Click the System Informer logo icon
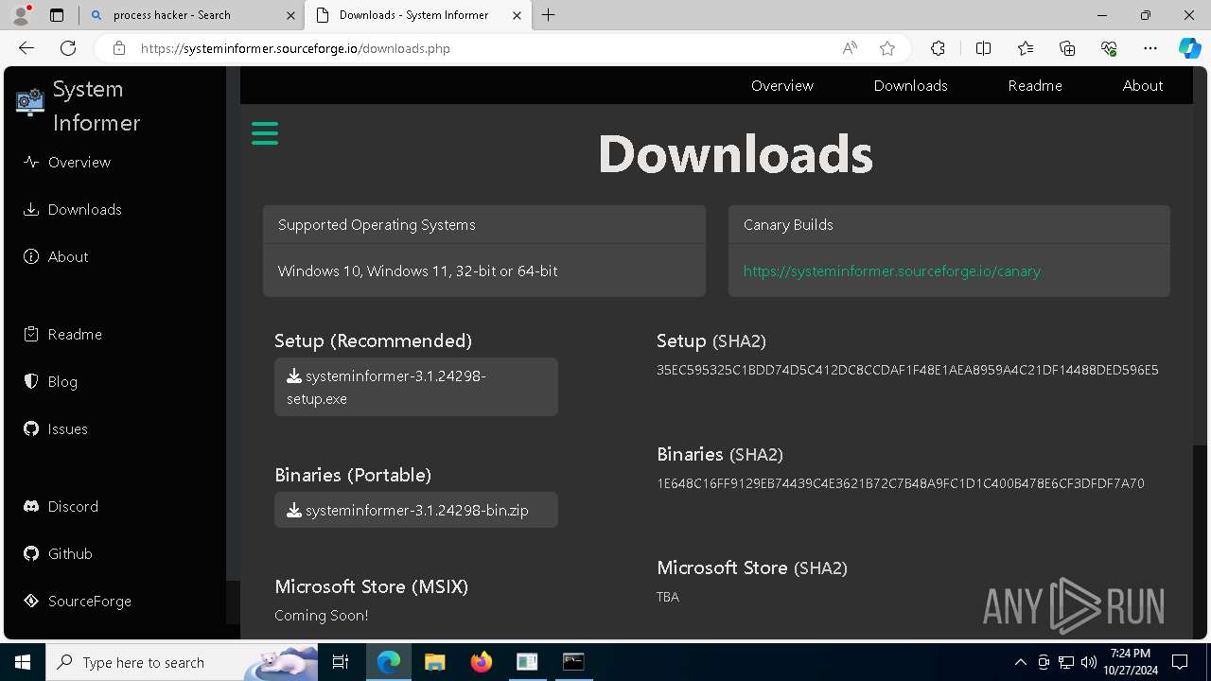The height and width of the screenshot is (681, 1211). (x=30, y=102)
